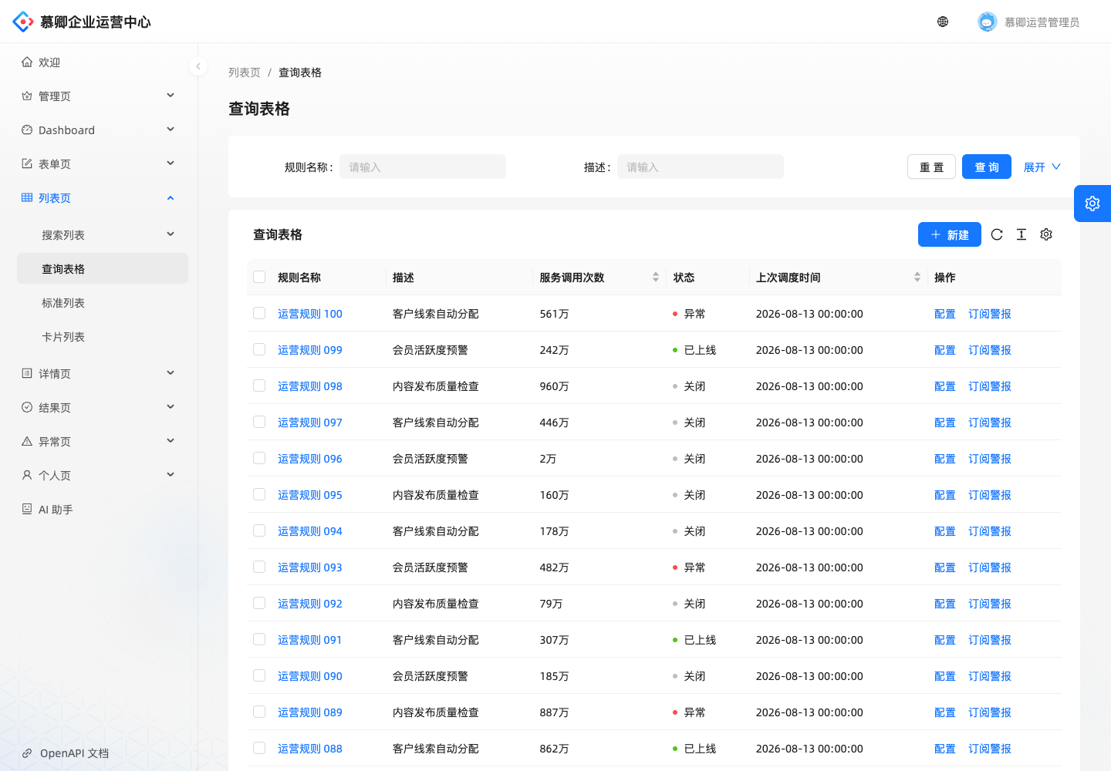Click 配置 for 运营规则 089

coord(945,712)
